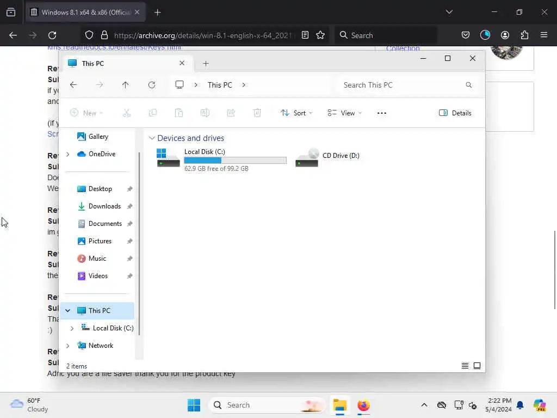This screenshot has width=557, height=418.
Task: Click the Delete trash icon in Explorer toolbar
Action: click(x=257, y=113)
